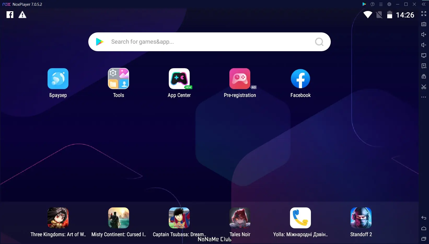Launch Standoff 2
This screenshot has width=429, height=244.
[x=361, y=218]
